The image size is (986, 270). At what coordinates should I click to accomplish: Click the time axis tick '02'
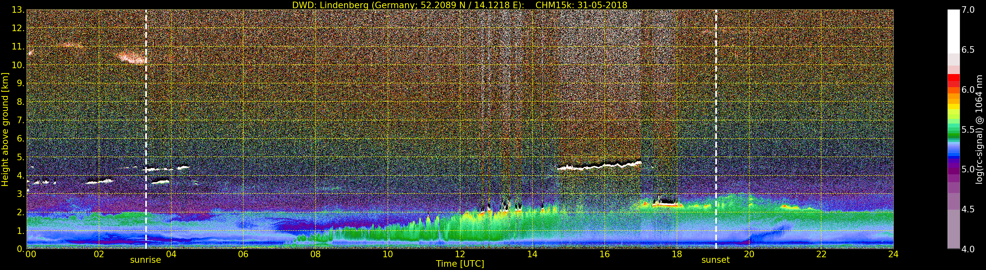[x=99, y=254]
